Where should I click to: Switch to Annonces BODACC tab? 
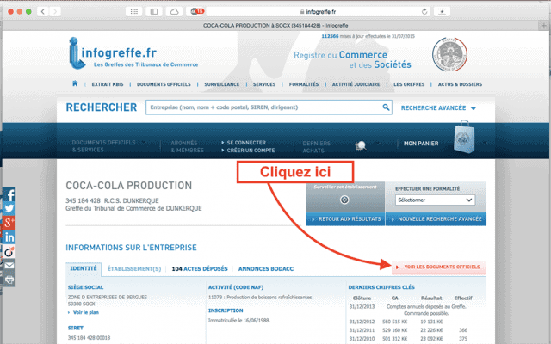266,269
